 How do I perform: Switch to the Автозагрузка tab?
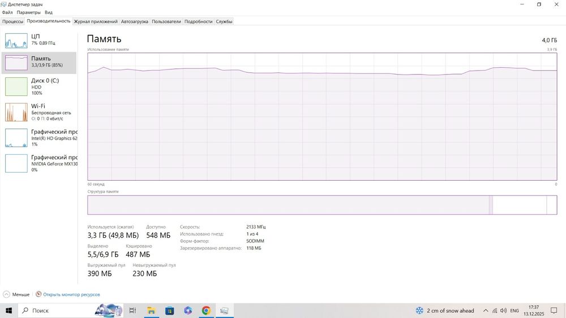[135, 21]
